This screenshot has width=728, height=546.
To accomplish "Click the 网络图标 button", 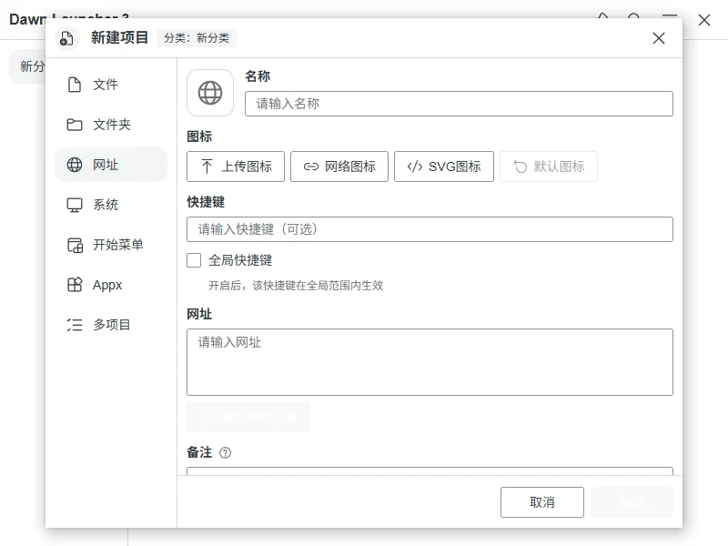I will [339, 167].
